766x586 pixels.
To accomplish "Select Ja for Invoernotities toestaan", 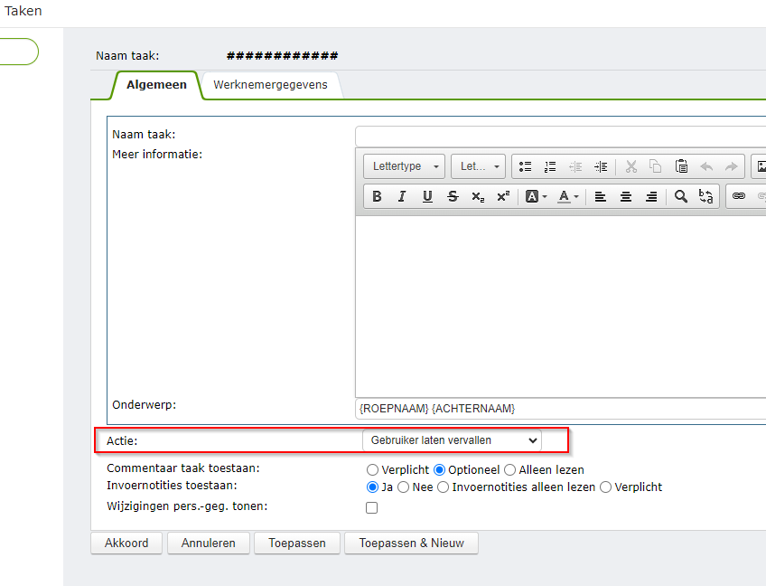I will click(372, 487).
